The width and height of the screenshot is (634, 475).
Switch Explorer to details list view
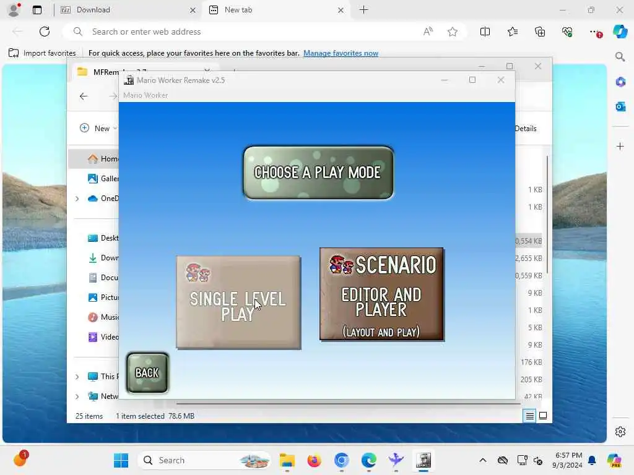point(530,416)
